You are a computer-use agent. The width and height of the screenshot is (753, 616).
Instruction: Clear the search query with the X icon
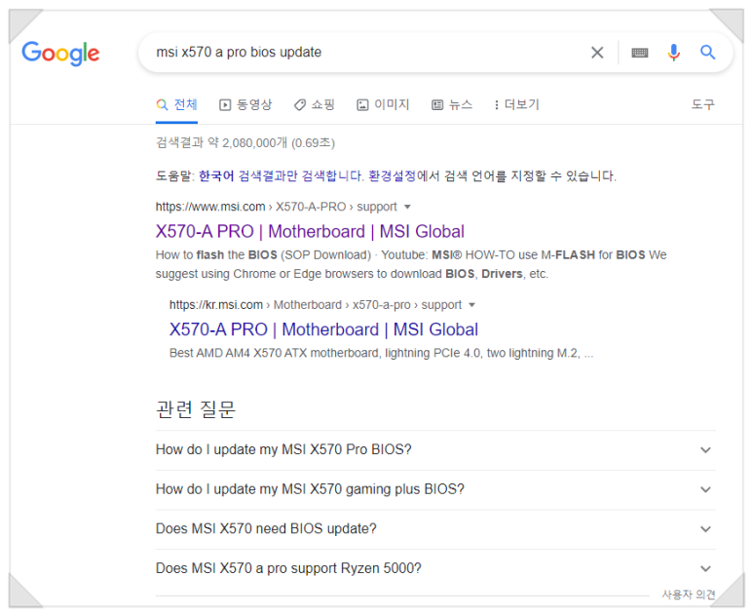click(597, 53)
